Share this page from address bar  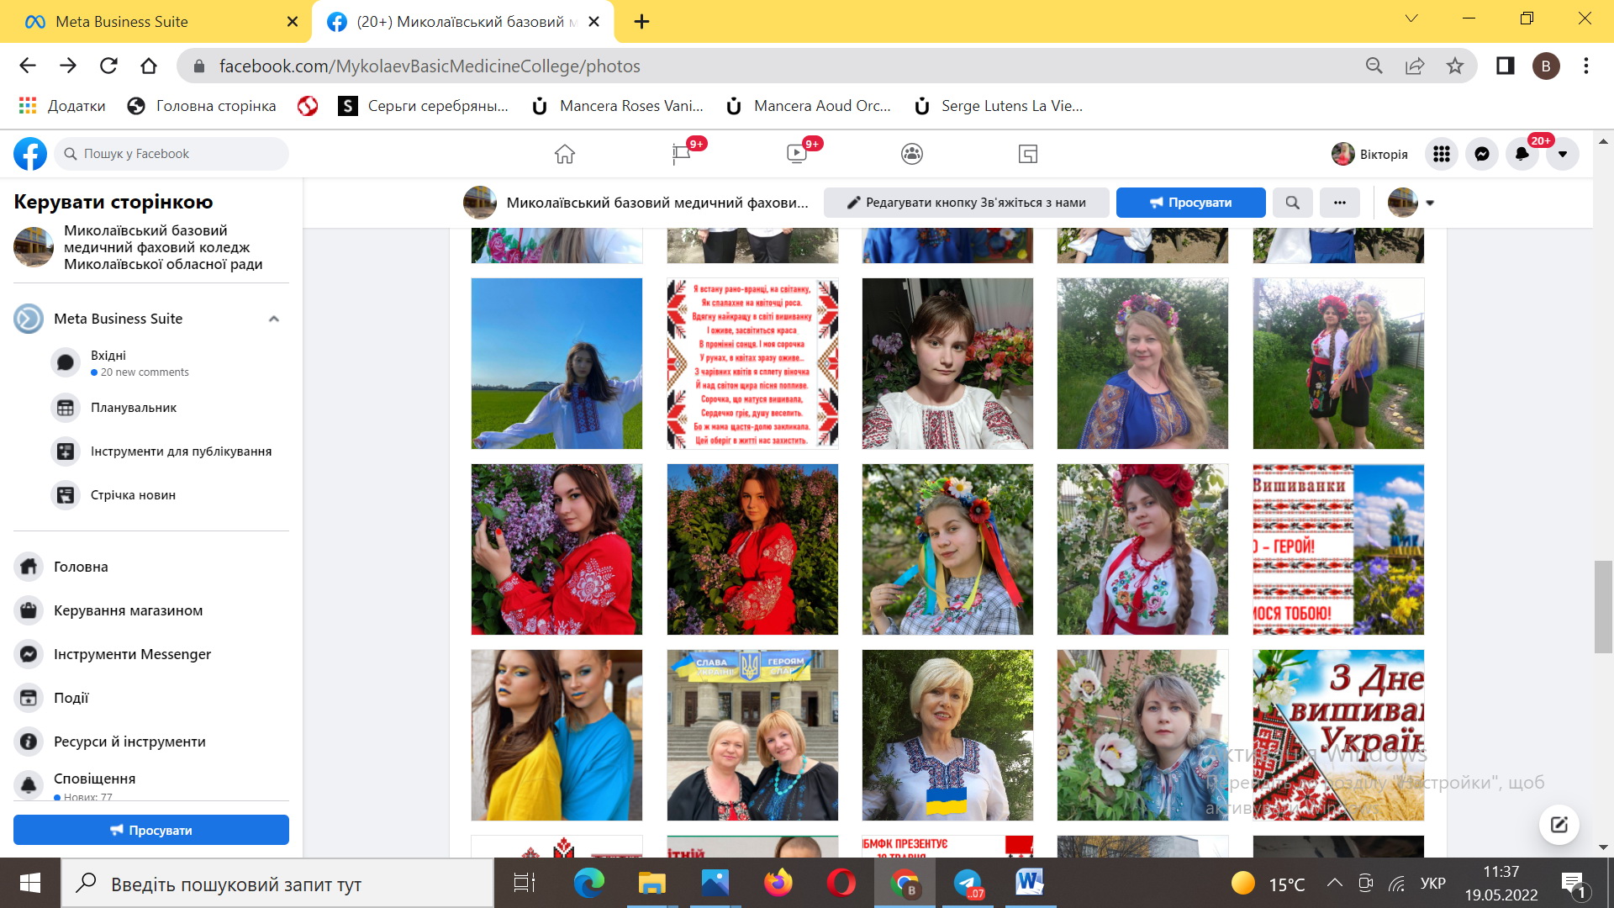pos(1415,66)
